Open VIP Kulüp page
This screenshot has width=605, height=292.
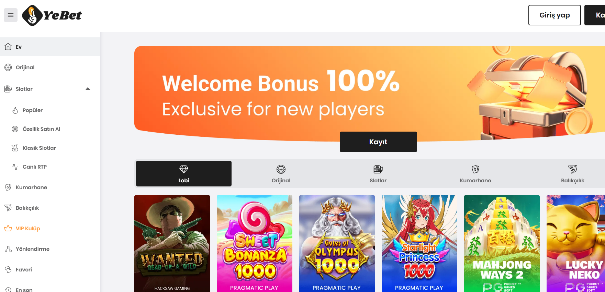[27, 229]
